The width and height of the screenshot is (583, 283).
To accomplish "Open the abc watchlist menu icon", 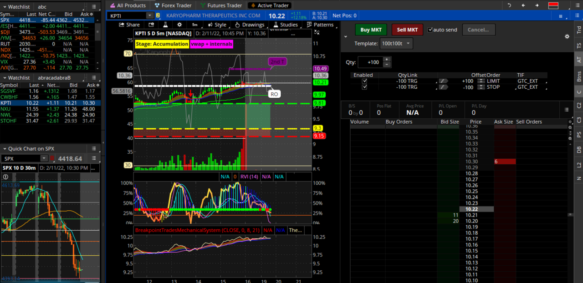I will click(x=94, y=7).
